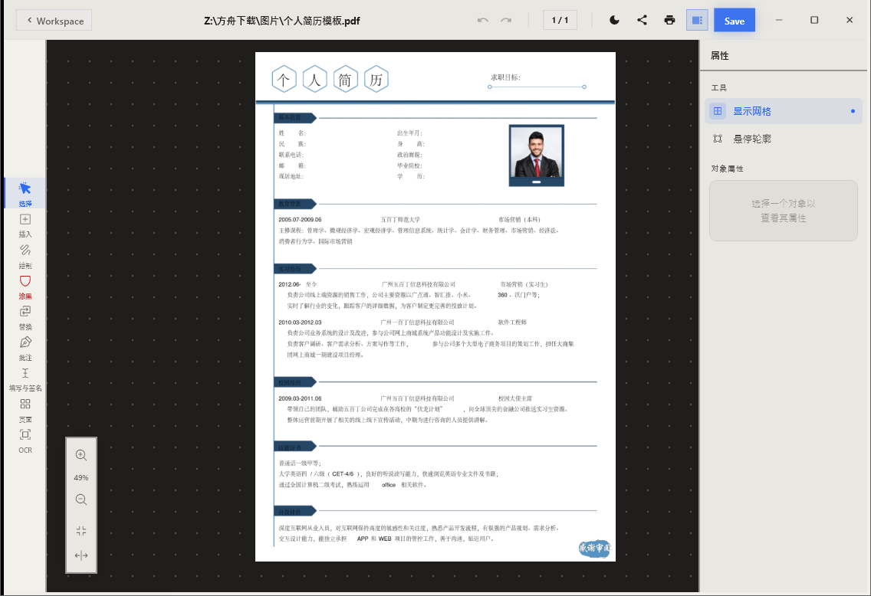Click the 校园大使主席 text
This screenshot has width=871, height=596.
[x=515, y=398]
